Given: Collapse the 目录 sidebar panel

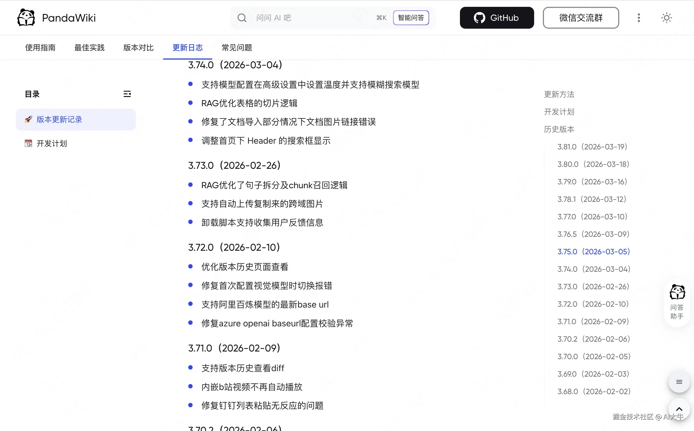Looking at the screenshot, I should (127, 94).
